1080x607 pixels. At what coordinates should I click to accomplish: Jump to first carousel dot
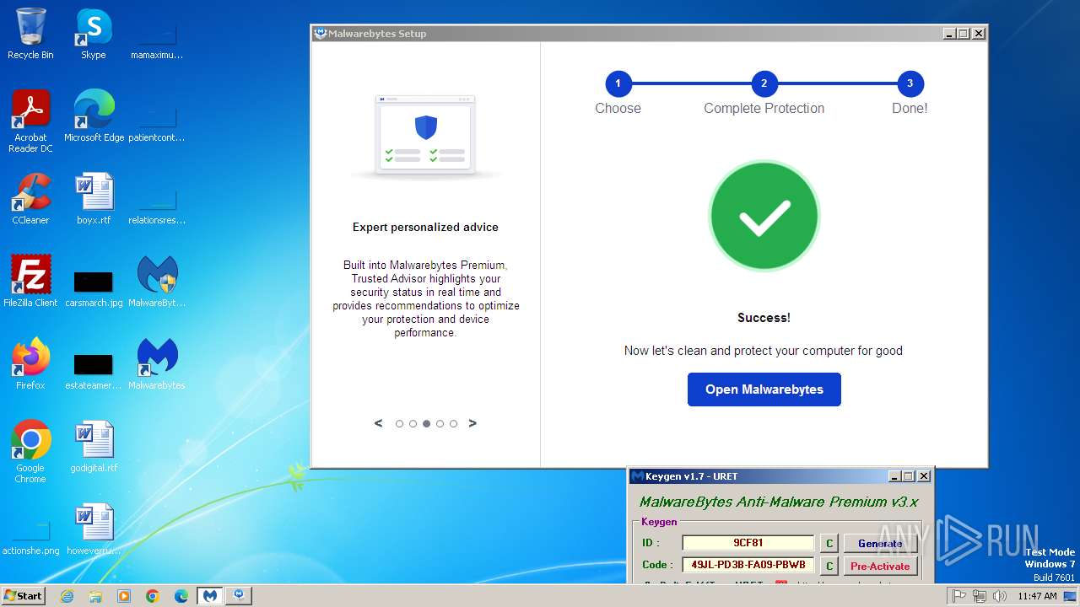pos(399,424)
